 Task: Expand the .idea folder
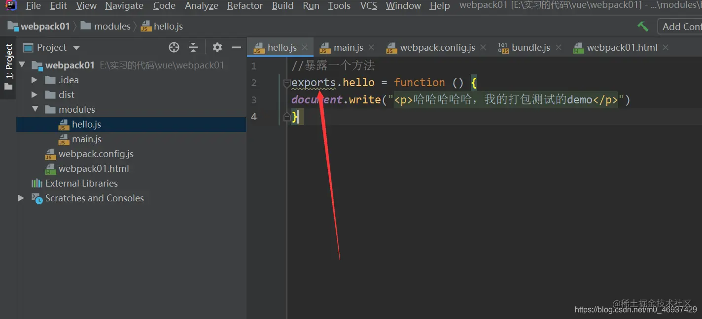34,80
